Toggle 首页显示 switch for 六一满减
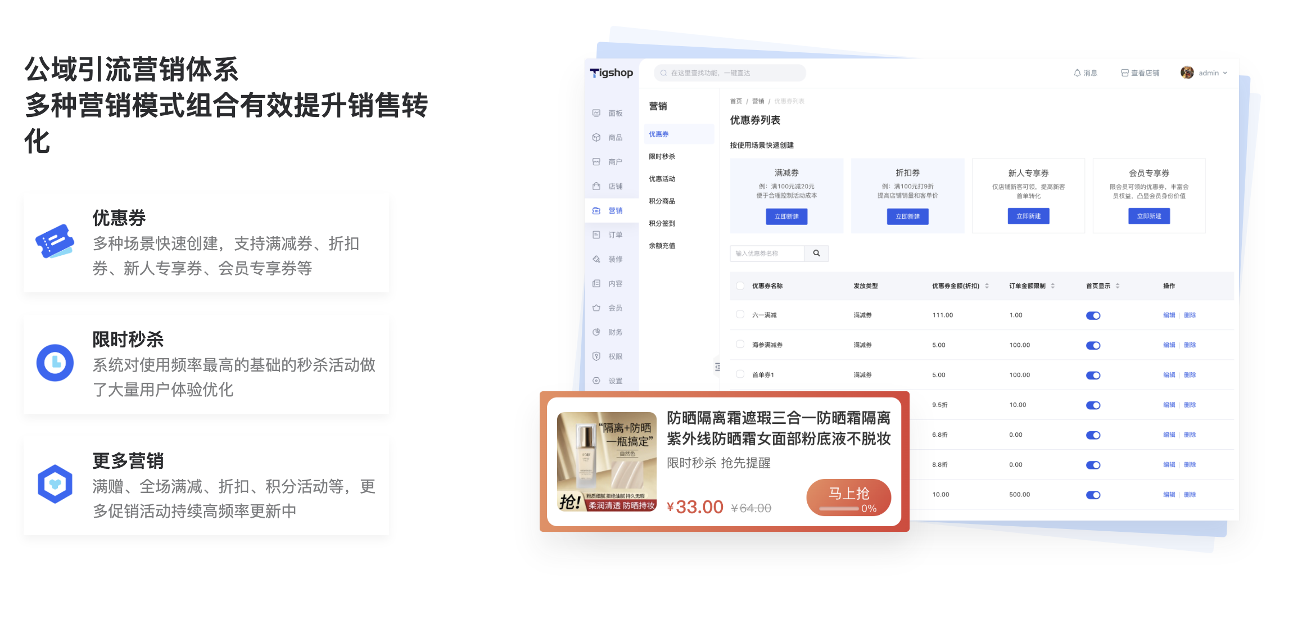Image resolution: width=1293 pixels, height=624 pixels. (1093, 315)
